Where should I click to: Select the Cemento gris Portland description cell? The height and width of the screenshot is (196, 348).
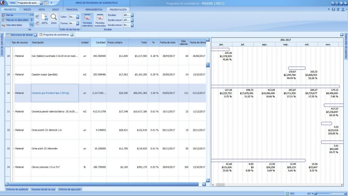tap(55, 93)
